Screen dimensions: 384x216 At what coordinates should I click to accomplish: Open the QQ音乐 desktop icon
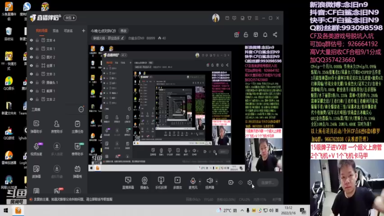tap(9, 83)
